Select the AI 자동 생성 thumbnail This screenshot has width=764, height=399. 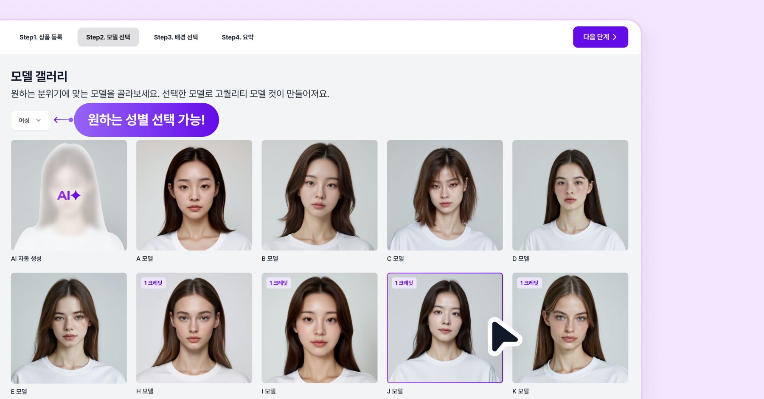tap(69, 195)
